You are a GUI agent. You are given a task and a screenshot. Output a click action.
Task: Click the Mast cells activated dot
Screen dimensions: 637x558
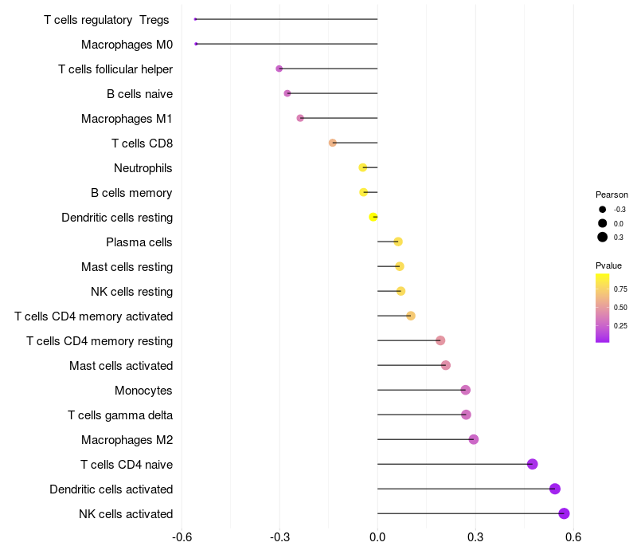446,365
